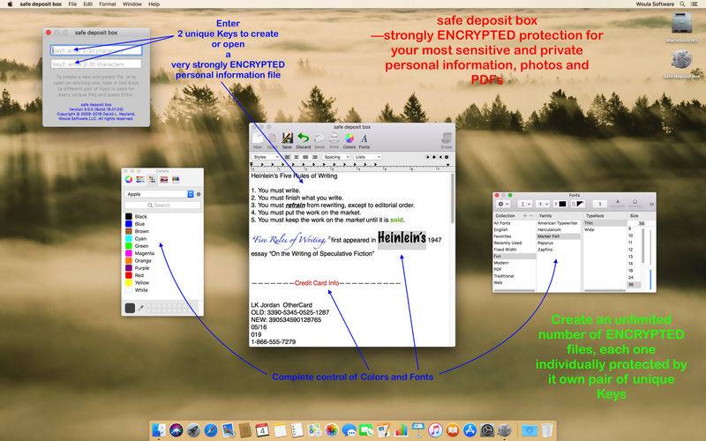Toggle justified text alignment in ruler bar

[x=305, y=157]
